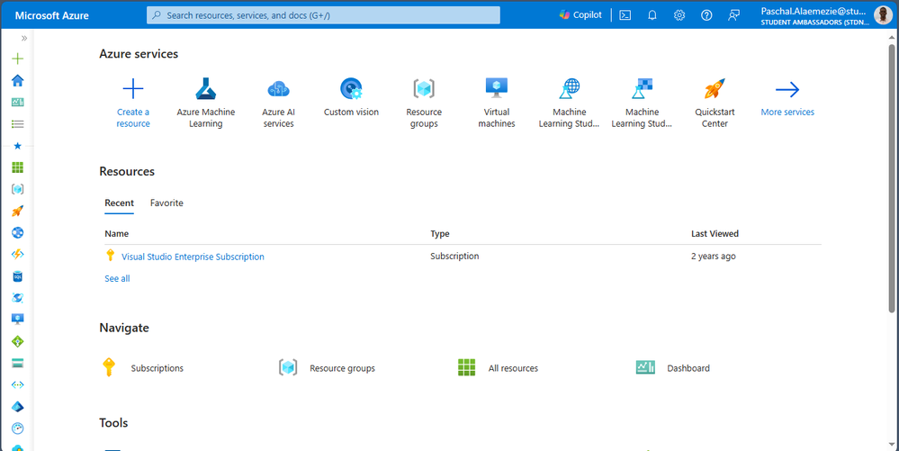Screen dimensions: 899x451
Task: Click the 2 years ago cell
Action: coord(714,257)
